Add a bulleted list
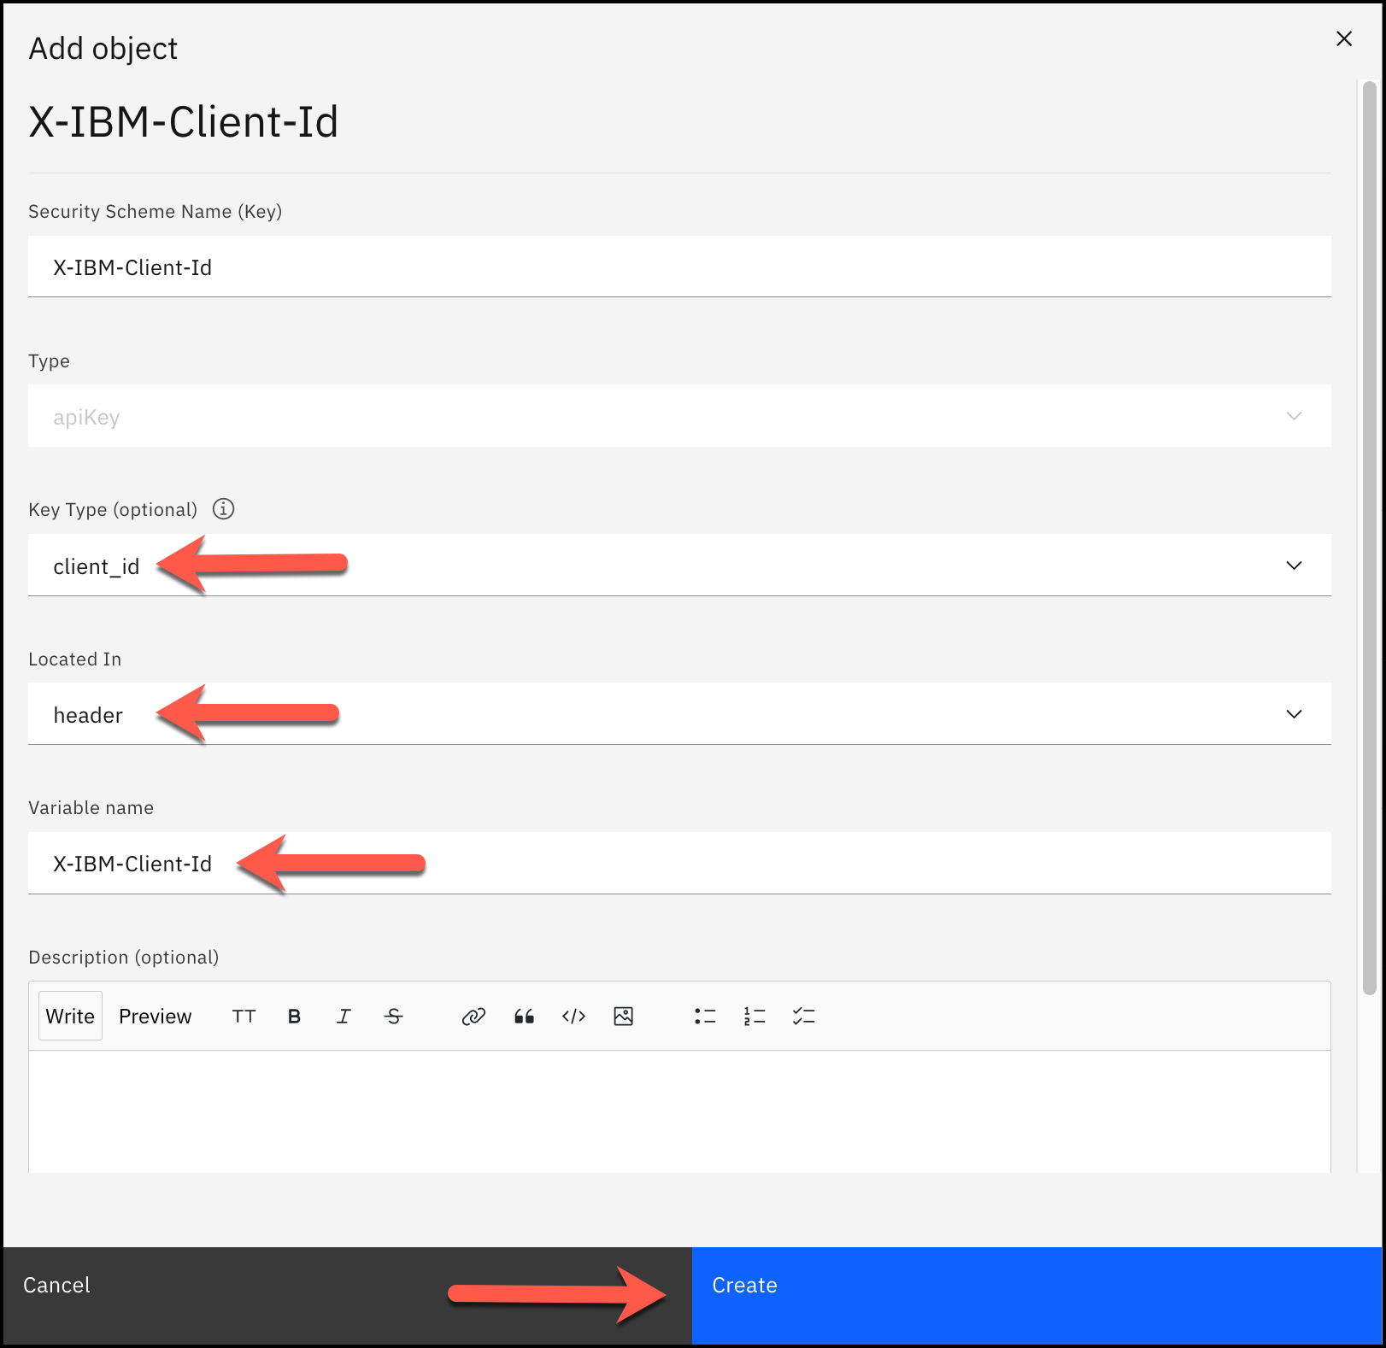The width and height of the screenshot is (1386, 1348). [705, 1017]
